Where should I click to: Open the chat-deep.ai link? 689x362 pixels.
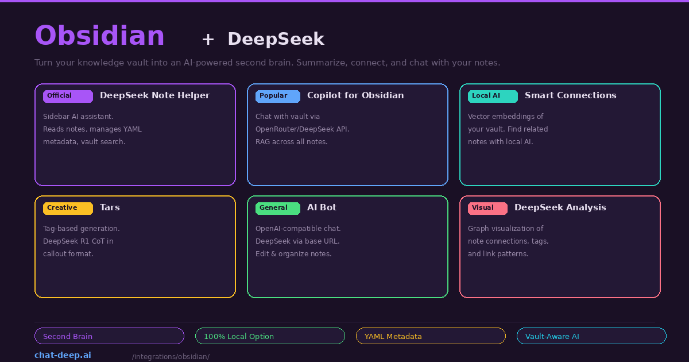click(63, 355)
